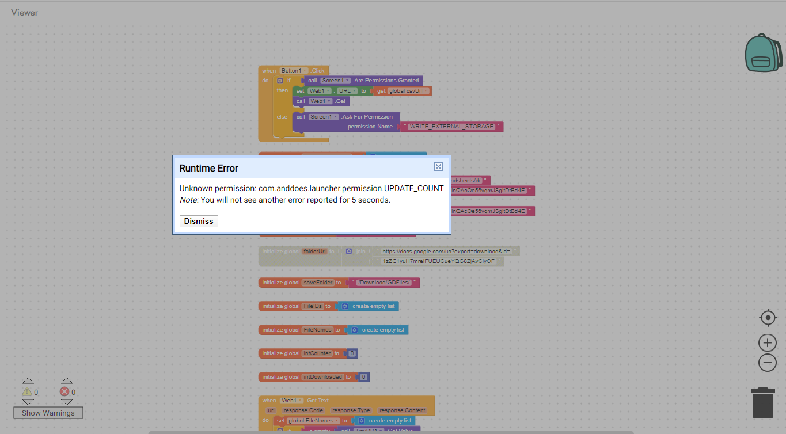Select the response Code parameter
Screen dimensions: 786x434
(x=303, y=410)
